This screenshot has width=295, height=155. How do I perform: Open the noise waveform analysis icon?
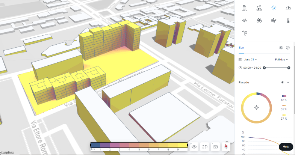click(x=244, y=21)
